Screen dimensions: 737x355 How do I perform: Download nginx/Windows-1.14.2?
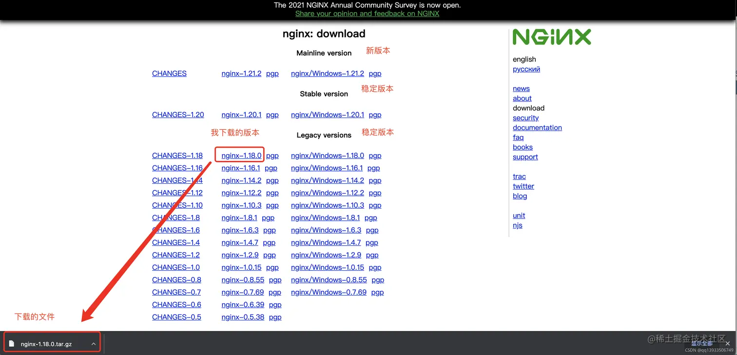click(328, 180)
